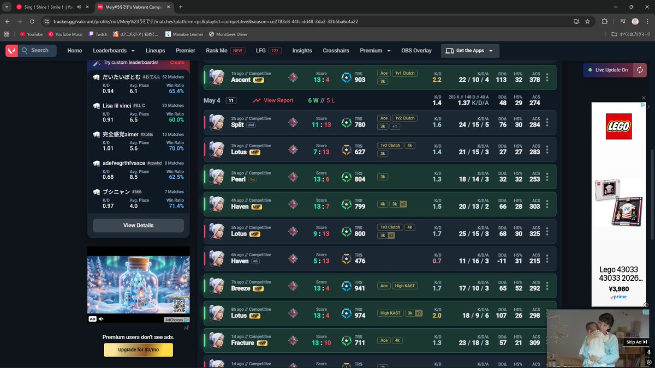Open the three-dot menu on the Ascent match
The height and width of the screenshot is (368, 655).
click(547, 78)
